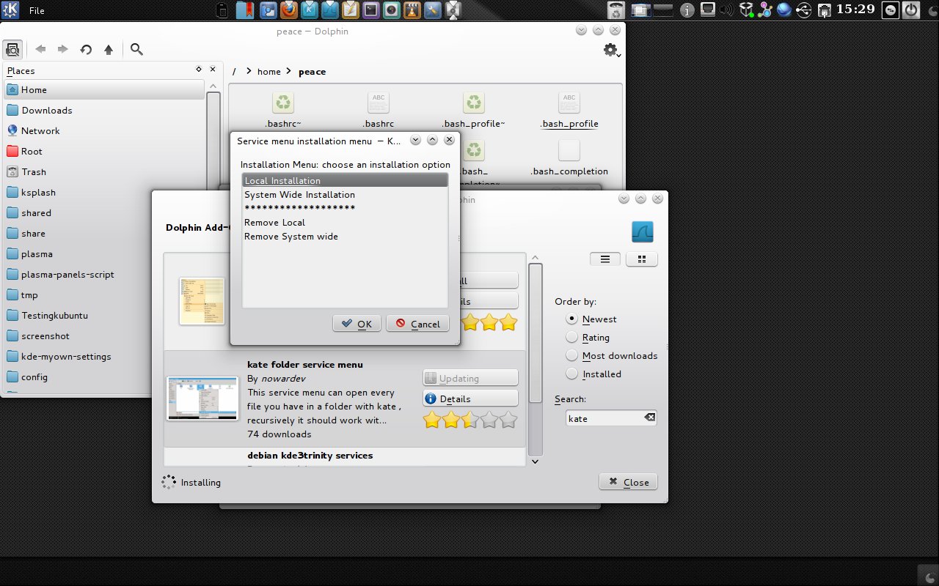Launch Firefox from the top panel
939x586 pixels.
(289, 10)
